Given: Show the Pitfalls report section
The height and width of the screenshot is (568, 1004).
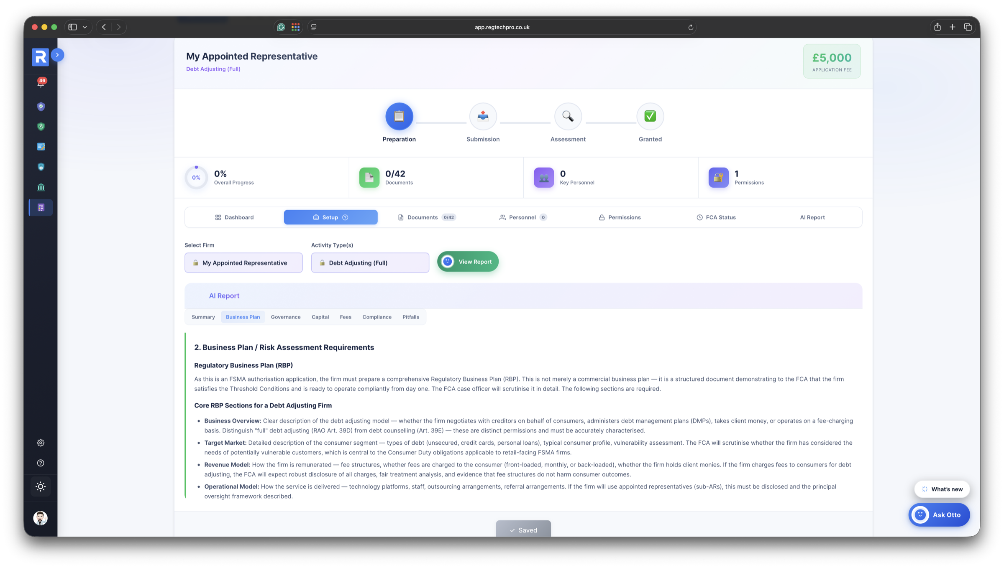Looking at the screenshot, I should click(x=411, y=317).
